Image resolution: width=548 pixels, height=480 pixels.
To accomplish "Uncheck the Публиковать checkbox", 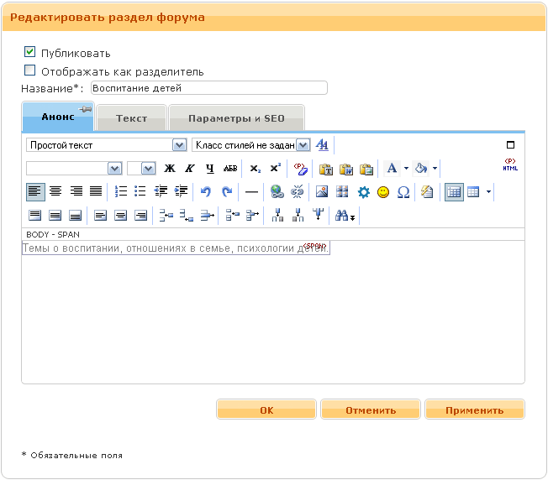I will tap(30, 52).
